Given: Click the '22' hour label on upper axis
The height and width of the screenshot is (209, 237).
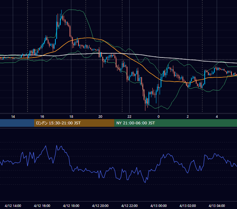Looking at the screenshot, I should point(129,117).
